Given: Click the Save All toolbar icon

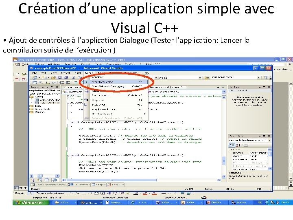Looking at the screenshot, I should tap(66, 78).
